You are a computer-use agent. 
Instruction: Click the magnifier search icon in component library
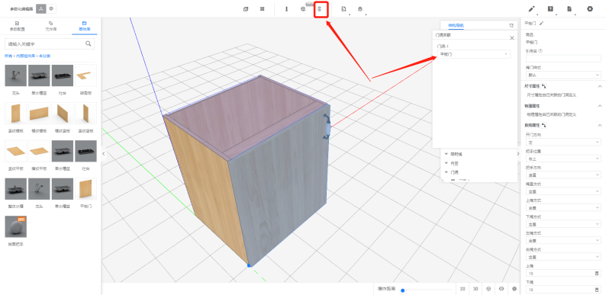click(x=89, y=43)
